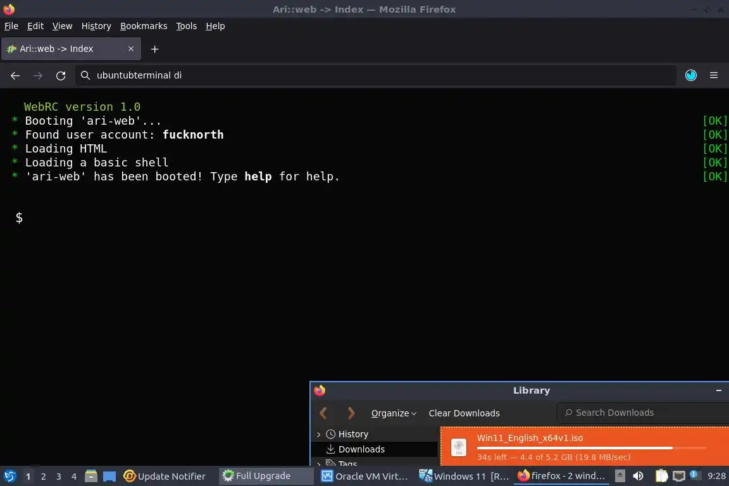Viewport: 729px width, 486px height.
Task: Switch to the Windows 11 VM taskbar entry
Action: tap(464, 477)
